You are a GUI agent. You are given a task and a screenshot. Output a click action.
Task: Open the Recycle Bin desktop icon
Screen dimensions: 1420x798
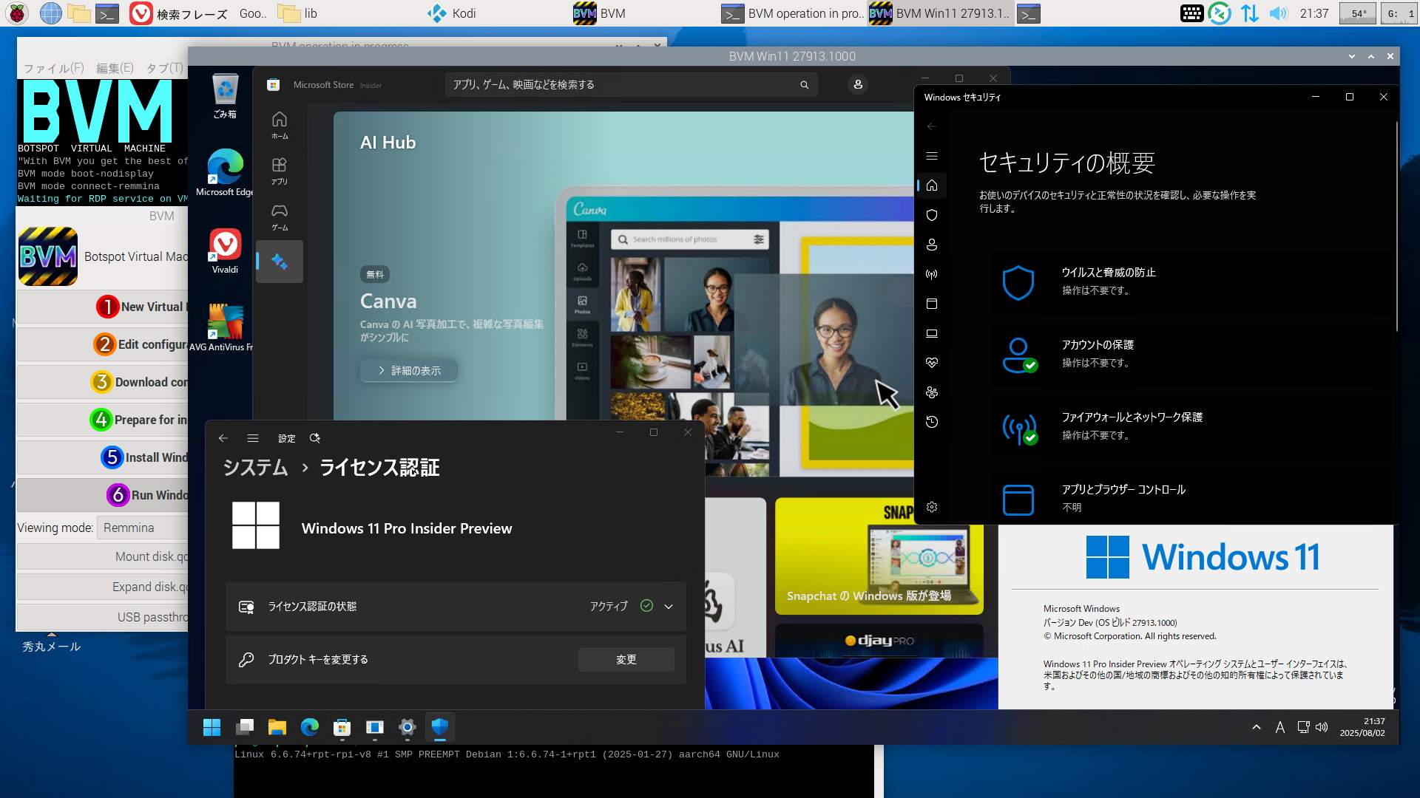click(225, 96)
